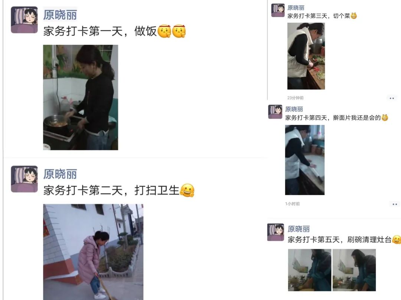Open avatar on the day-two cleaning post

pos(24,179)
